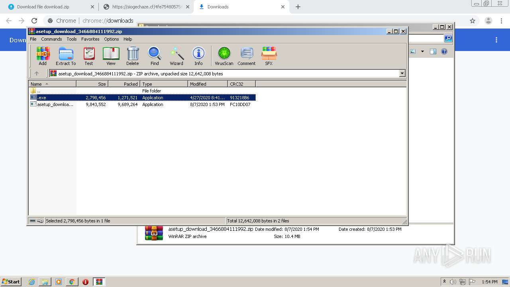Click the FC10DD07 CRC32 value

pyautogui.click(x=240, y=104)
